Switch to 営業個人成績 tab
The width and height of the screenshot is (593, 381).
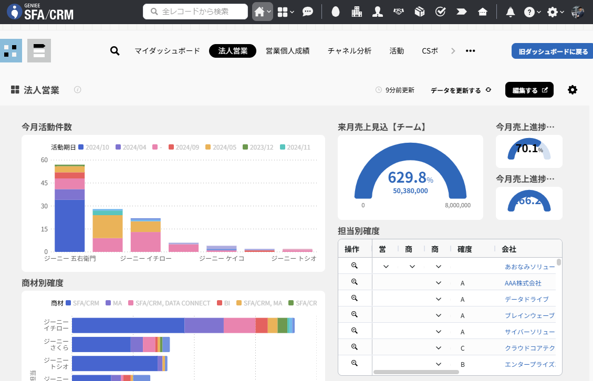pyautogui.click(x=287, y=51)
